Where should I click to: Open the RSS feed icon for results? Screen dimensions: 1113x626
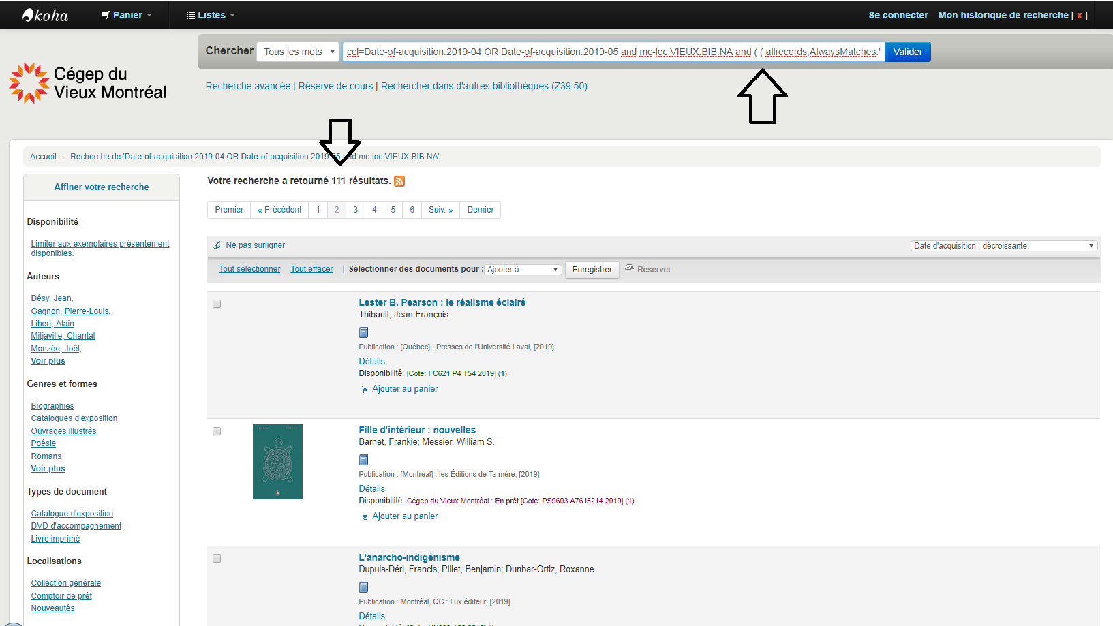click(x=399, y=181)
